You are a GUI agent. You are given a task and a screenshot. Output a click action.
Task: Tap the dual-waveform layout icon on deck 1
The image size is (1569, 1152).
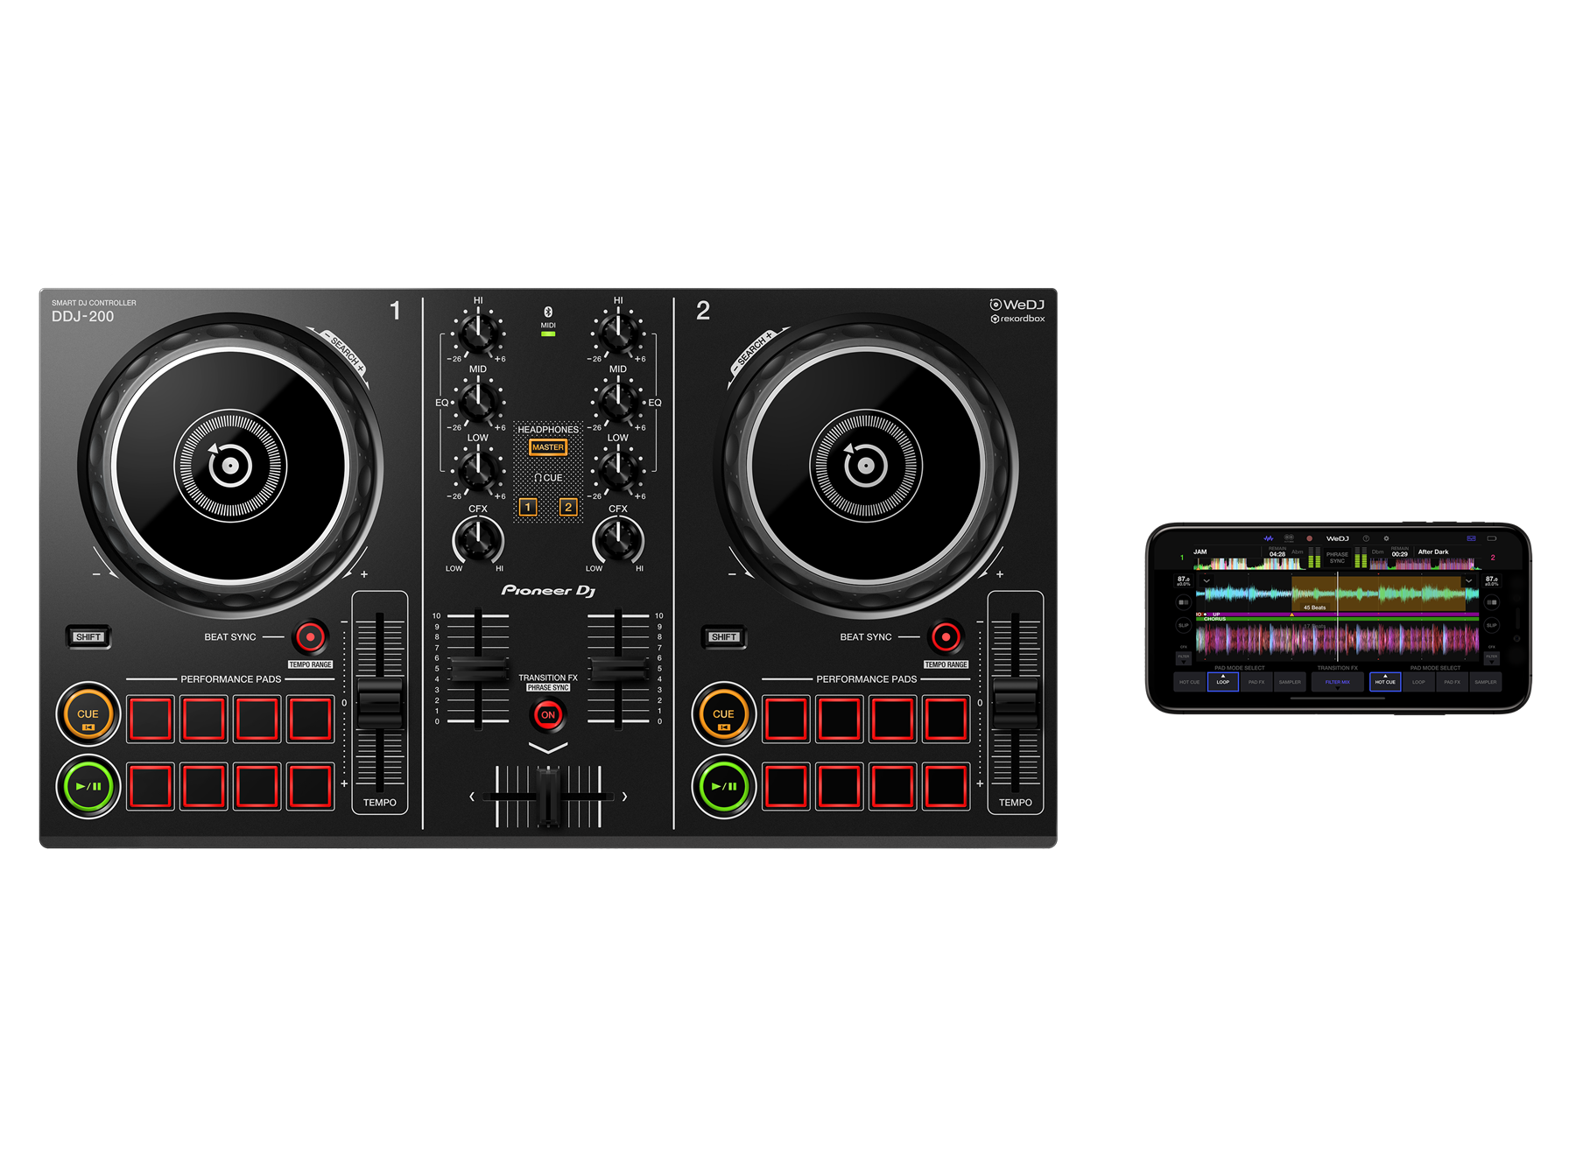click(x=1183, y=602)
